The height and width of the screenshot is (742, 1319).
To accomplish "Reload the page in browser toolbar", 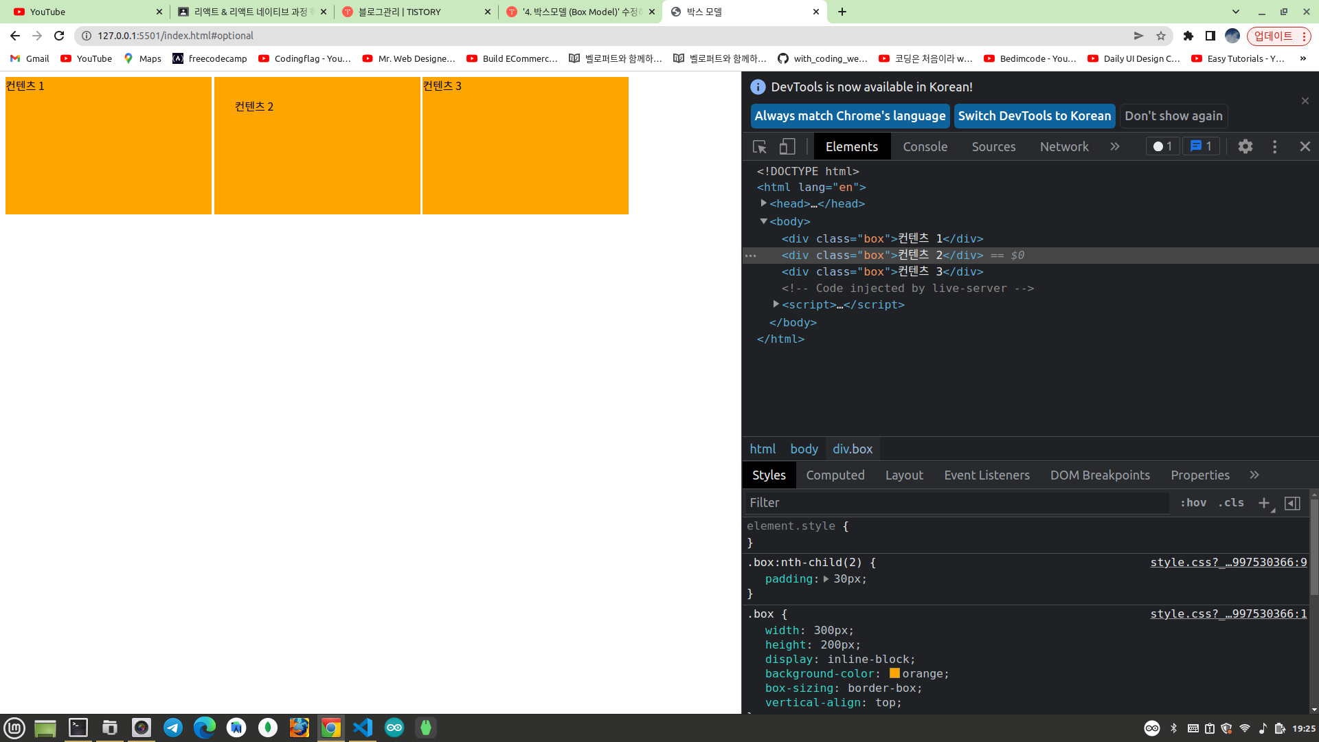I will pos(59,36).
